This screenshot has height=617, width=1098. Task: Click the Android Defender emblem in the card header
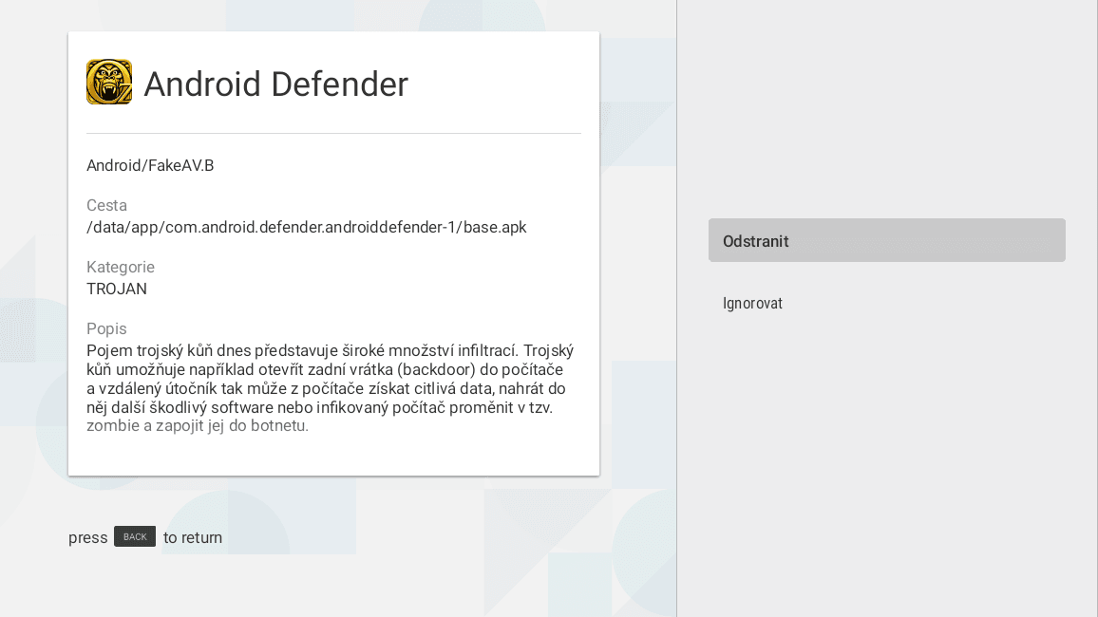[x=109, y=82]
